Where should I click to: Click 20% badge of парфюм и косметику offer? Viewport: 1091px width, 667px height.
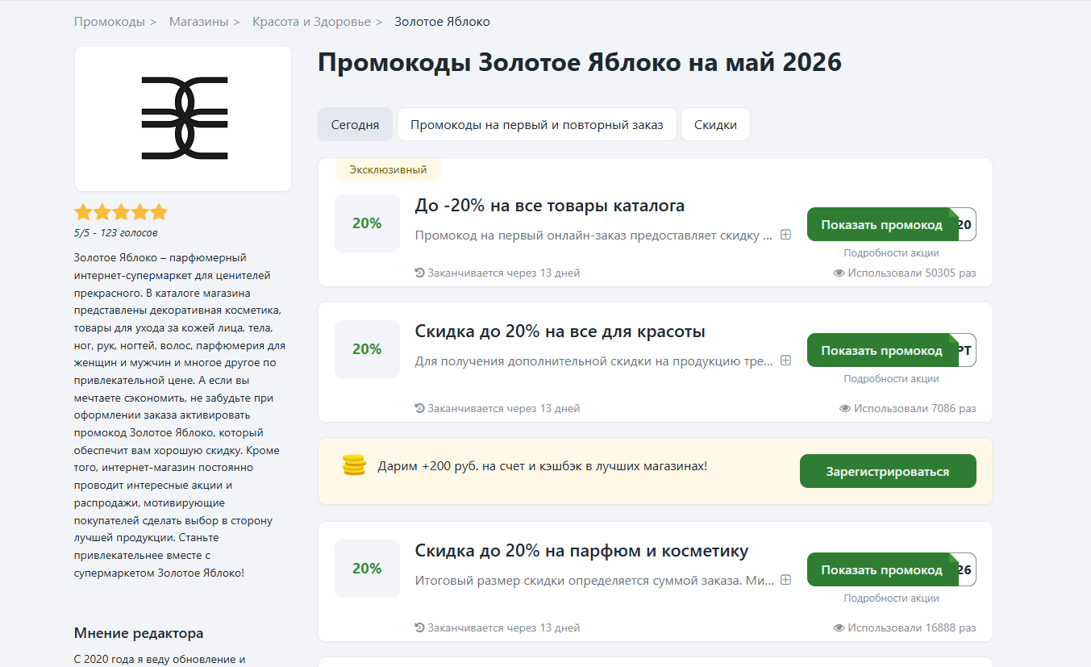tap(367, 569)
